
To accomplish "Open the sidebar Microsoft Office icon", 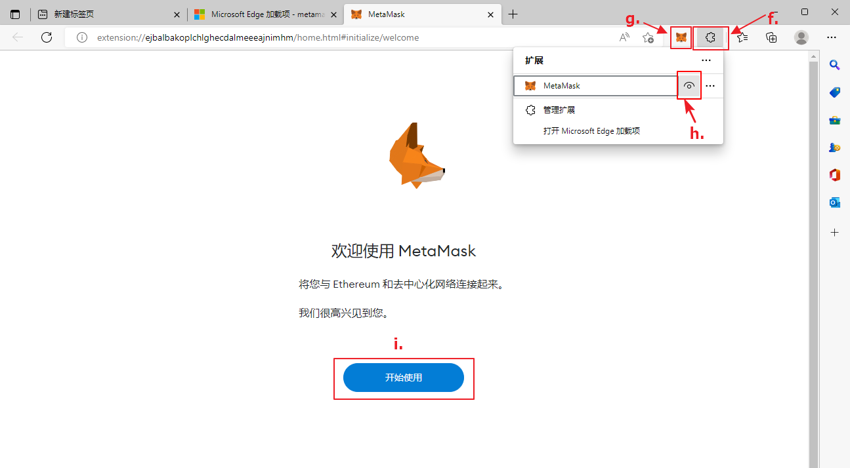I will 835,175.
